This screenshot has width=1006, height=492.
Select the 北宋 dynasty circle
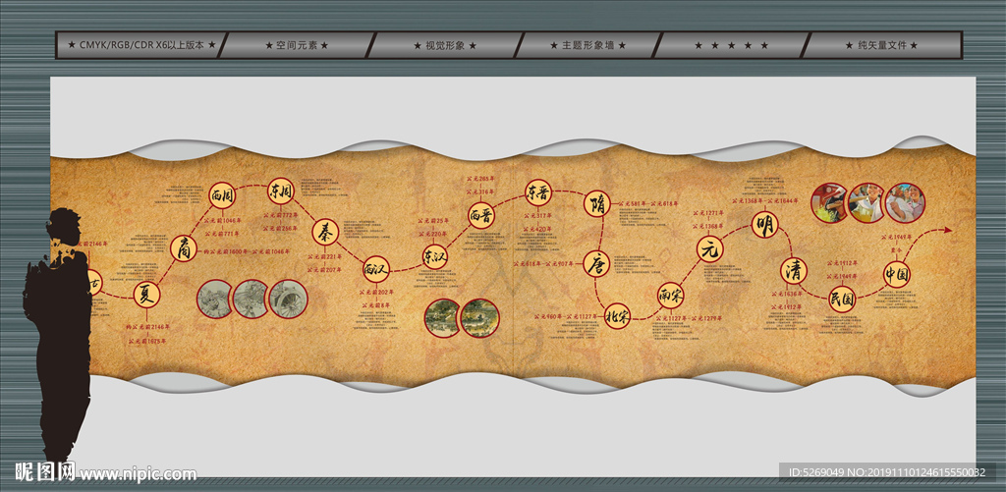coord(618,315)
